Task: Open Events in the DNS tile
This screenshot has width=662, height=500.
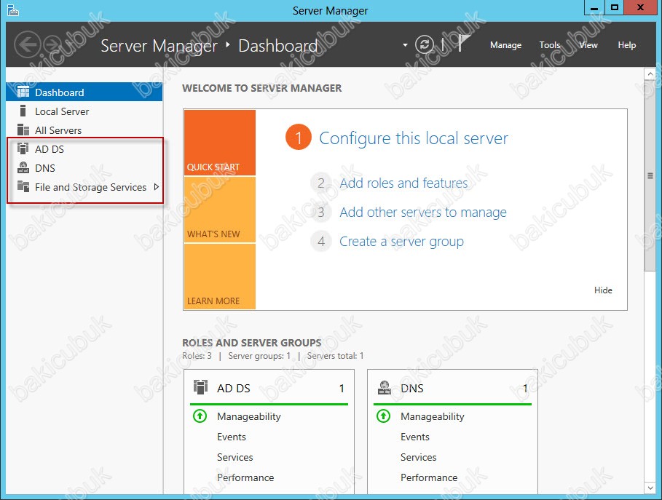Action: point(415,437)
